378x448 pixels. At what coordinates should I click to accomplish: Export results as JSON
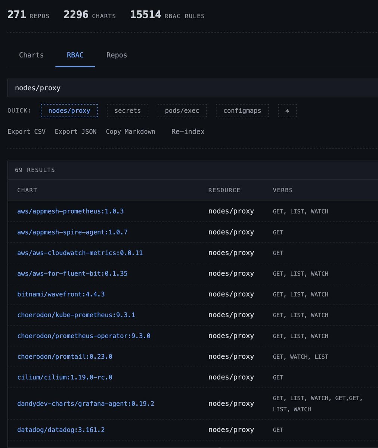pos(75,131)
